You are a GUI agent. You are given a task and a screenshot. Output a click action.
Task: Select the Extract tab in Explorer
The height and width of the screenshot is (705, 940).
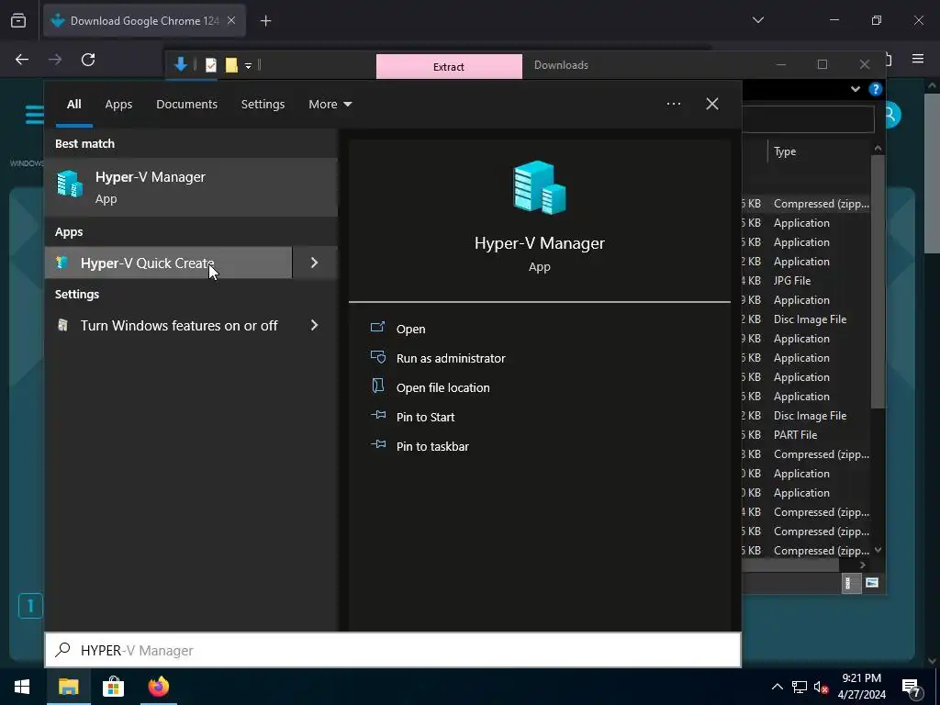coord(449,66)
